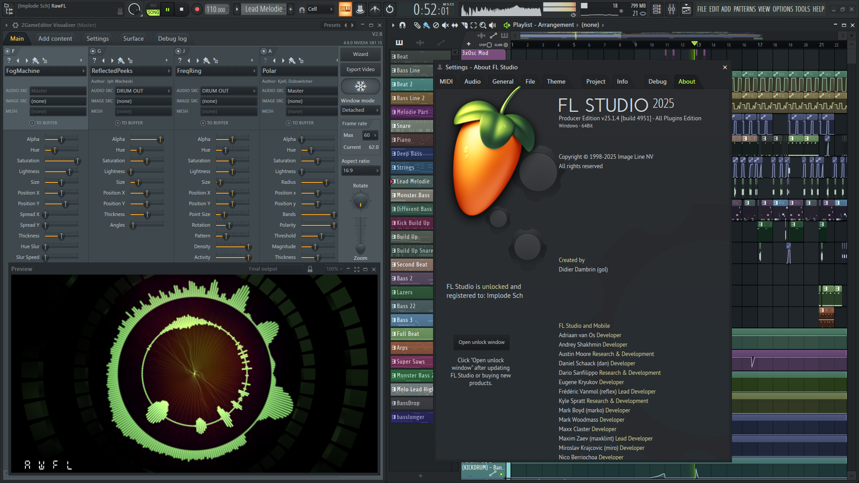Image resolution: width=859 pixels, height=483 pixels.
Task: Toggle enable switch for layer G
Action: 93,51
